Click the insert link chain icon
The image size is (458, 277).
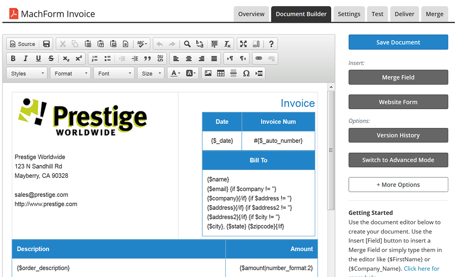(259, 58)
